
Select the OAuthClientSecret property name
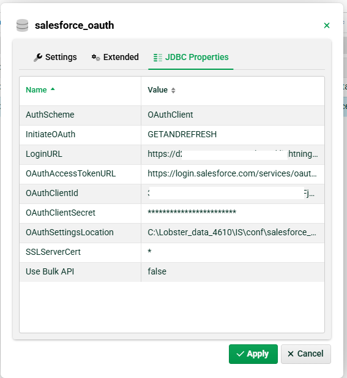[61, 213]
